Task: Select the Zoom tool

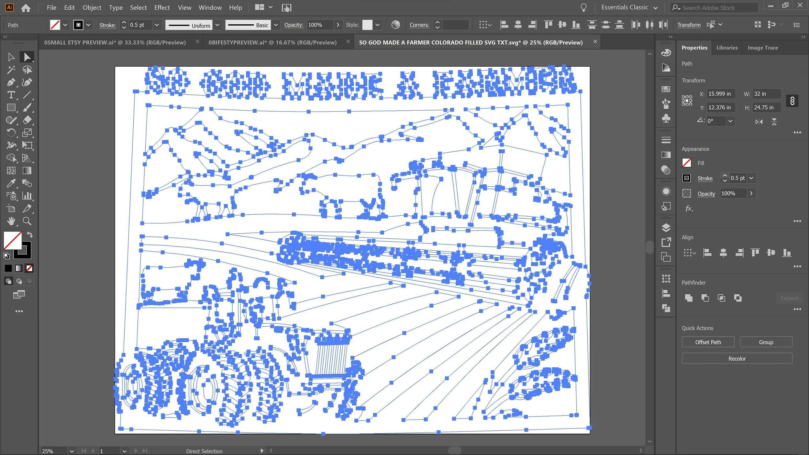Action: click(27, 221)
